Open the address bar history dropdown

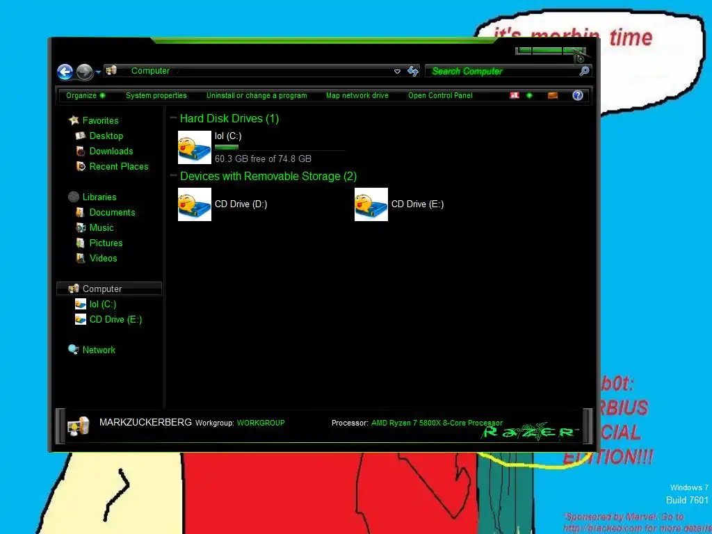click(397, 72)
